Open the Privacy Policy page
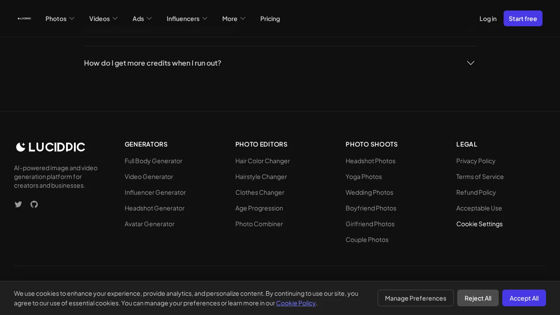Screen dimensions: 560x315 [x=476, y=161]
